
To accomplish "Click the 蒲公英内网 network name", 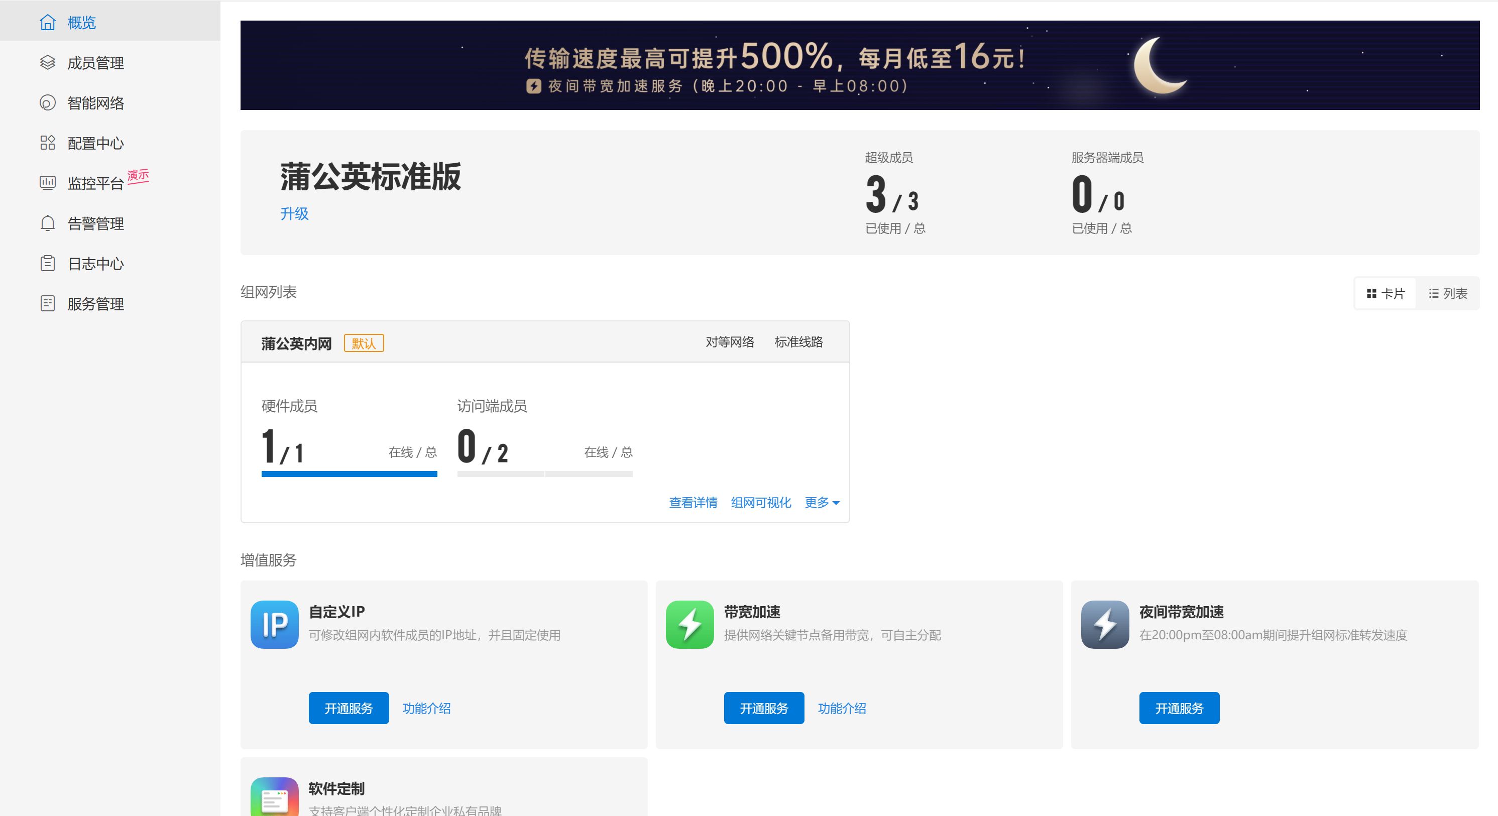I will 296,344.
